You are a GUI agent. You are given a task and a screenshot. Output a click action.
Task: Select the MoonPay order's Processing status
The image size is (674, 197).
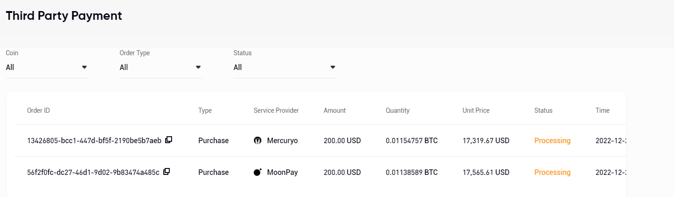(x=552, y=172)
